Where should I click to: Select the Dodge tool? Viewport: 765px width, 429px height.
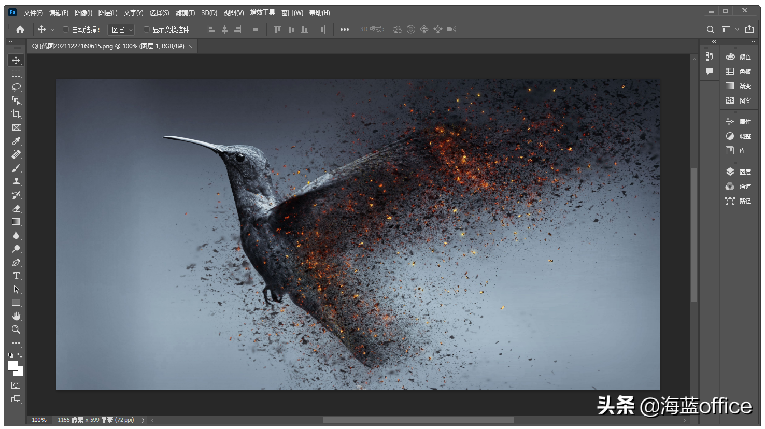click(x=16, y=249)
